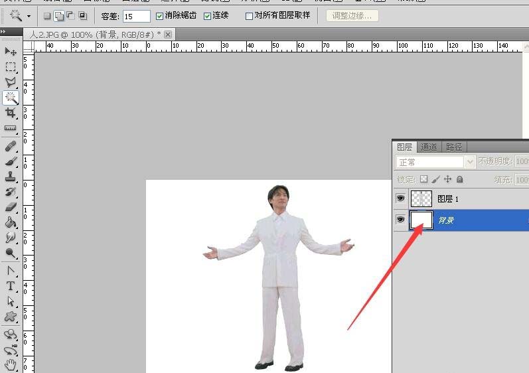
Task: Select the Hand tool
Action: click(x=11, y=365)
